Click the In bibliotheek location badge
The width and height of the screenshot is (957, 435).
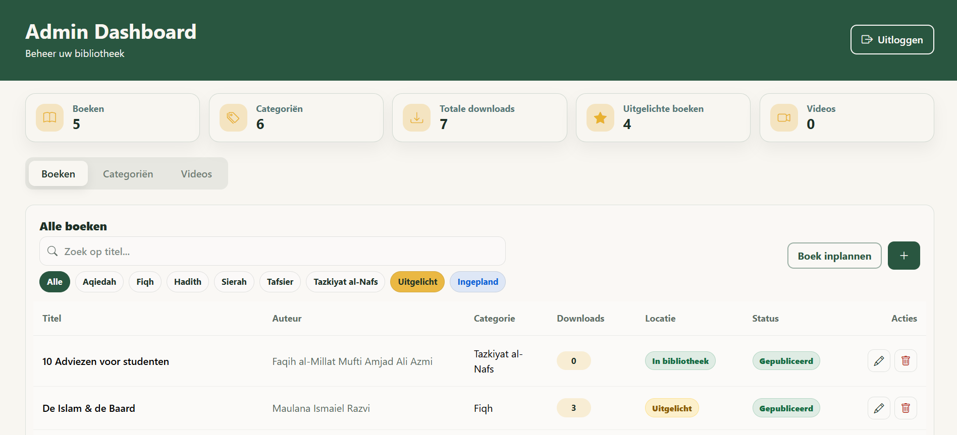coord(680,361)
